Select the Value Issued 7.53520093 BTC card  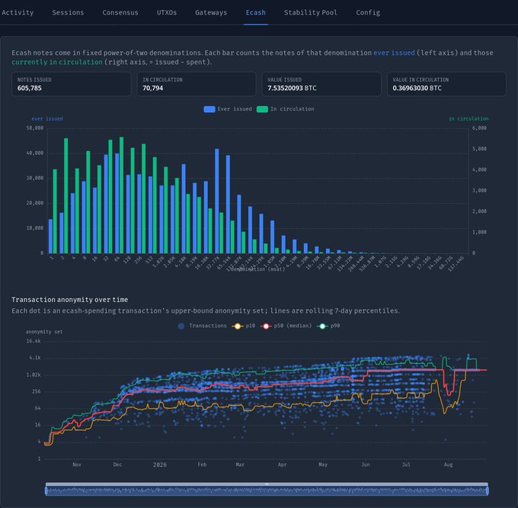tap(321, 84)
